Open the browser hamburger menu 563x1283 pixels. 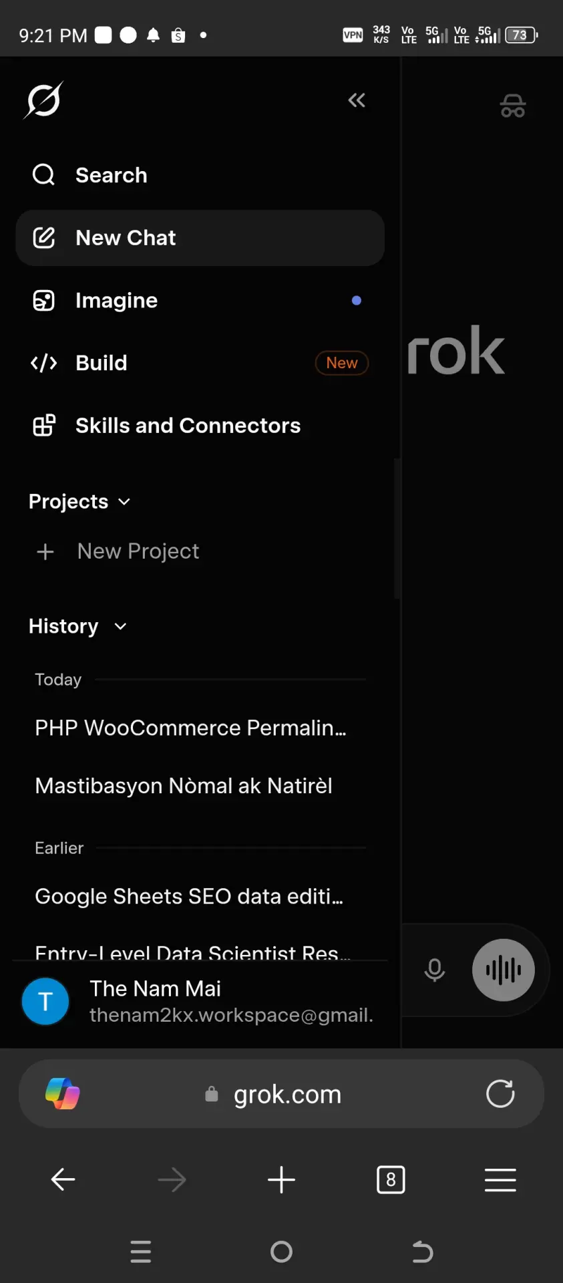pos(500,1179)
